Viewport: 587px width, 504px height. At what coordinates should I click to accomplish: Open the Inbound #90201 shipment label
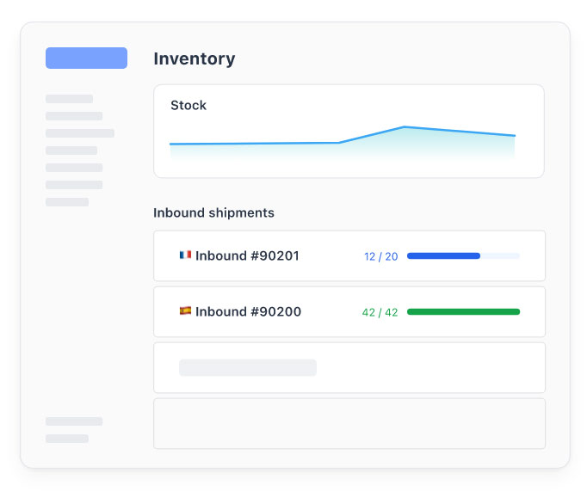[247, 255]
